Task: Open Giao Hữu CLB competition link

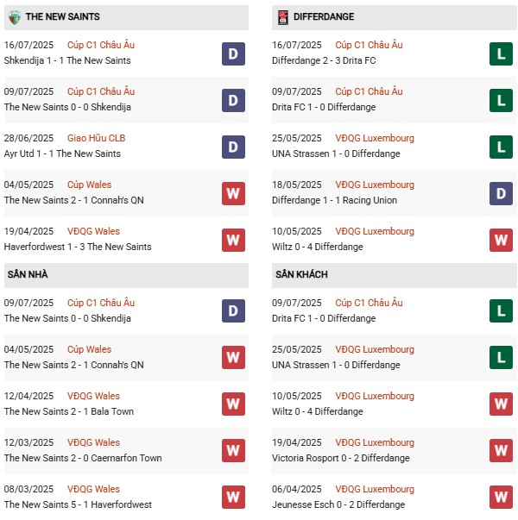Action: [x=96, y=138]
